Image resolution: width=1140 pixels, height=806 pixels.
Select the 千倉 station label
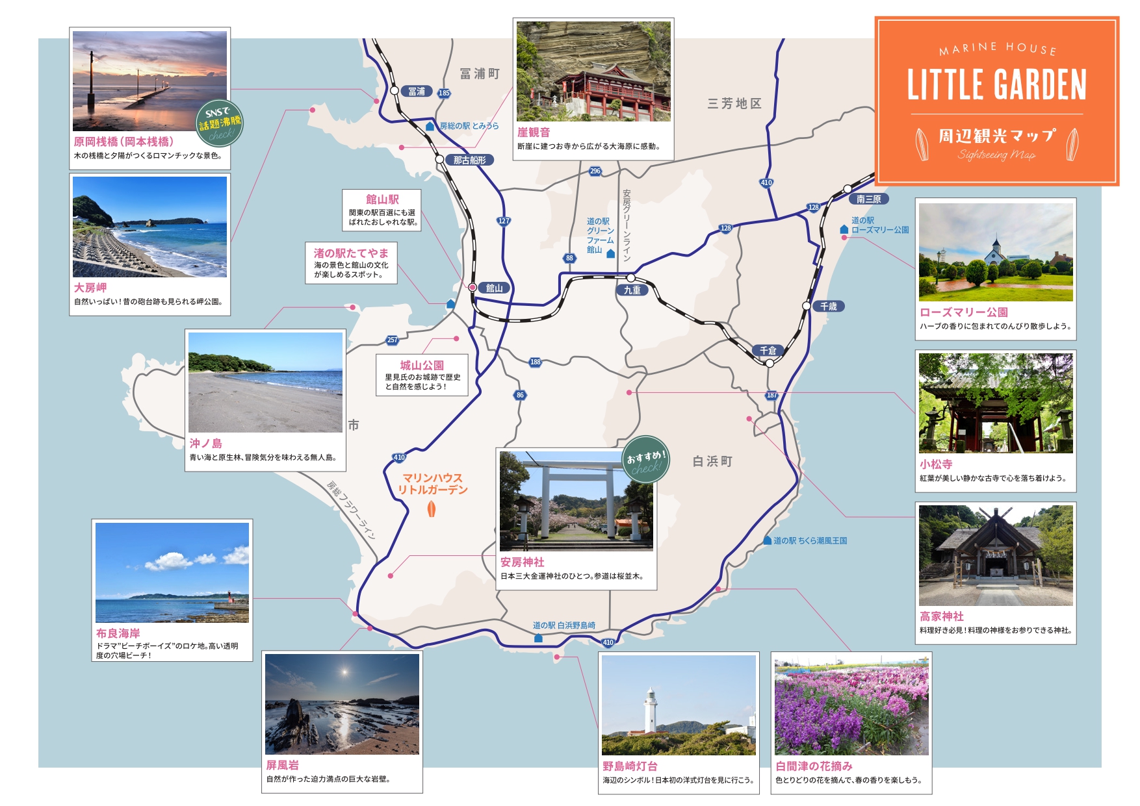click(x=768, y=350)
